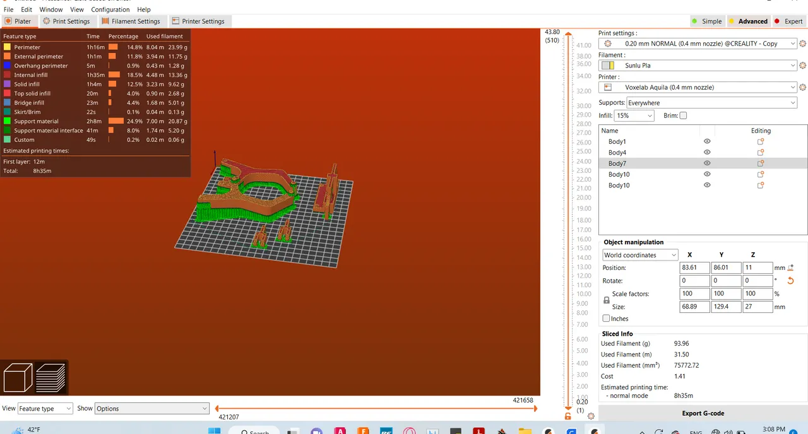Open filament preset settings gear icon

coord(803,66)
